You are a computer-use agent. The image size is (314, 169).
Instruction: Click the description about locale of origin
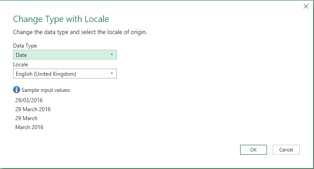pyautogui.click(x=80, y=32)
